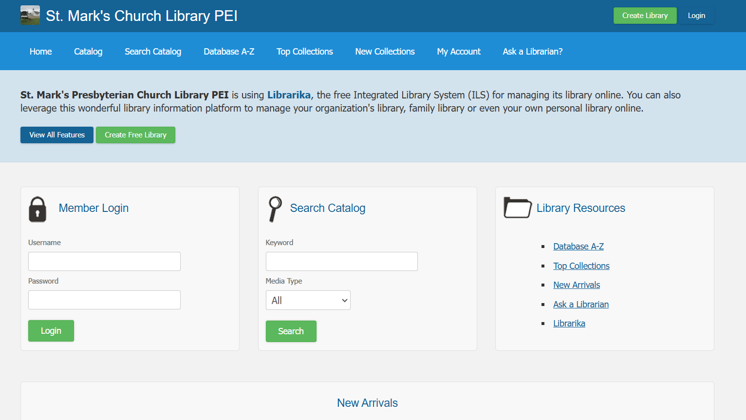Screen dimensions: 746x420
Task: Submit the Member Login form button
Action: pos(51,331)
